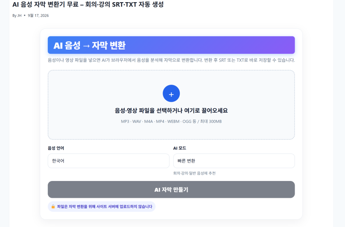Click the AI 음성 → 자막 변환 banner heading
This screenshot has width=345, height=227.
click(89, 46)
